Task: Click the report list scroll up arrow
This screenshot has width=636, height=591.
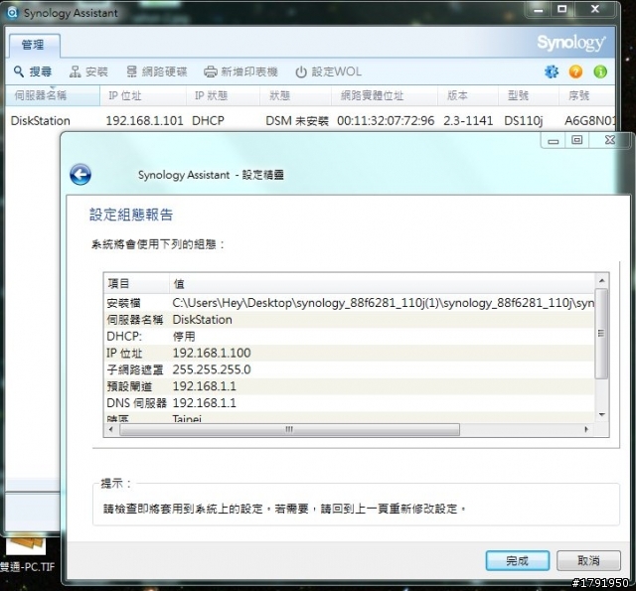Action: coord(601,280)
